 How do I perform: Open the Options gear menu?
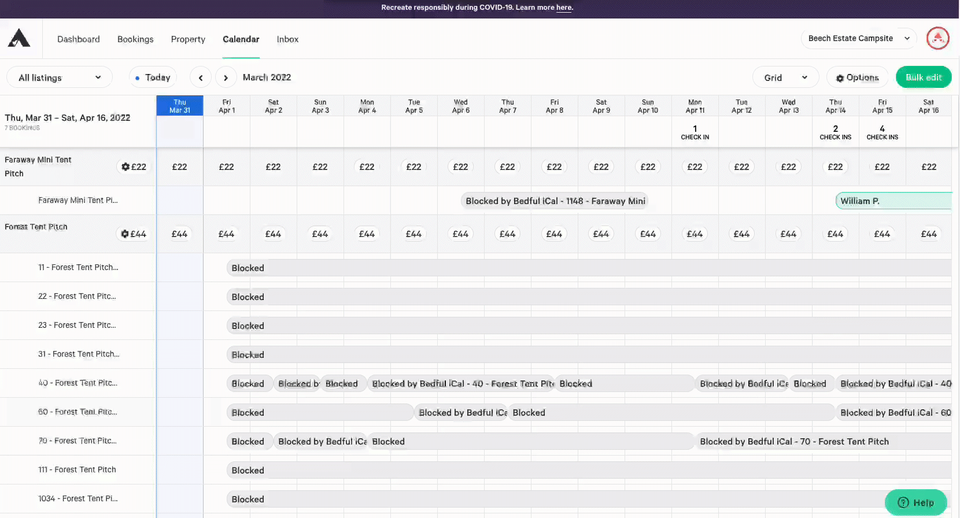(x=857, y=77)
